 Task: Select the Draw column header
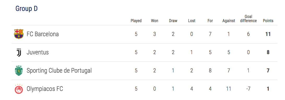173,21
